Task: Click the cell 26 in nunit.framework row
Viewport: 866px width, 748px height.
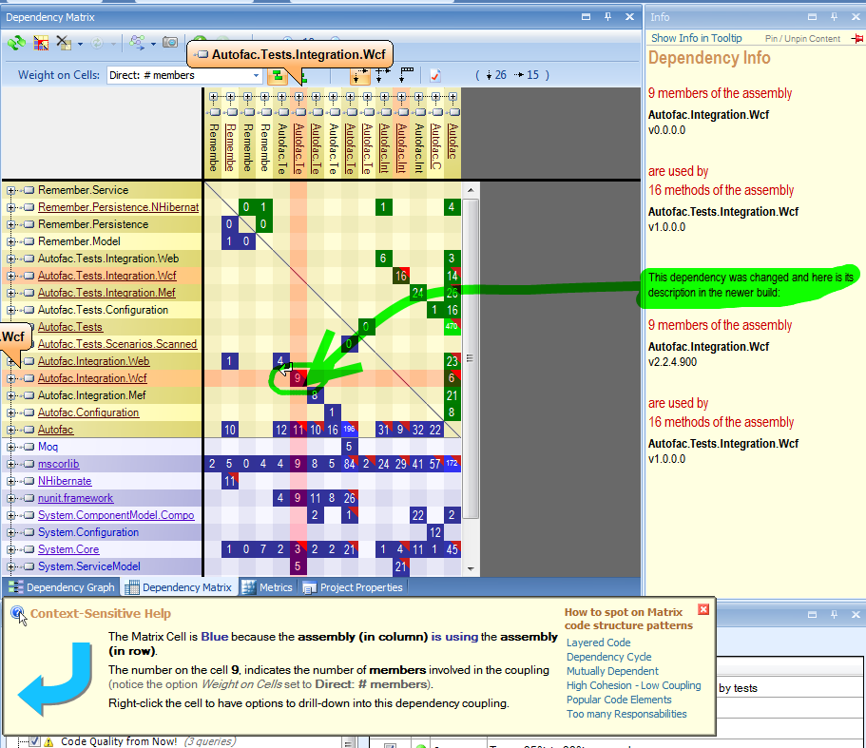Action: click(x=349, y=498)
